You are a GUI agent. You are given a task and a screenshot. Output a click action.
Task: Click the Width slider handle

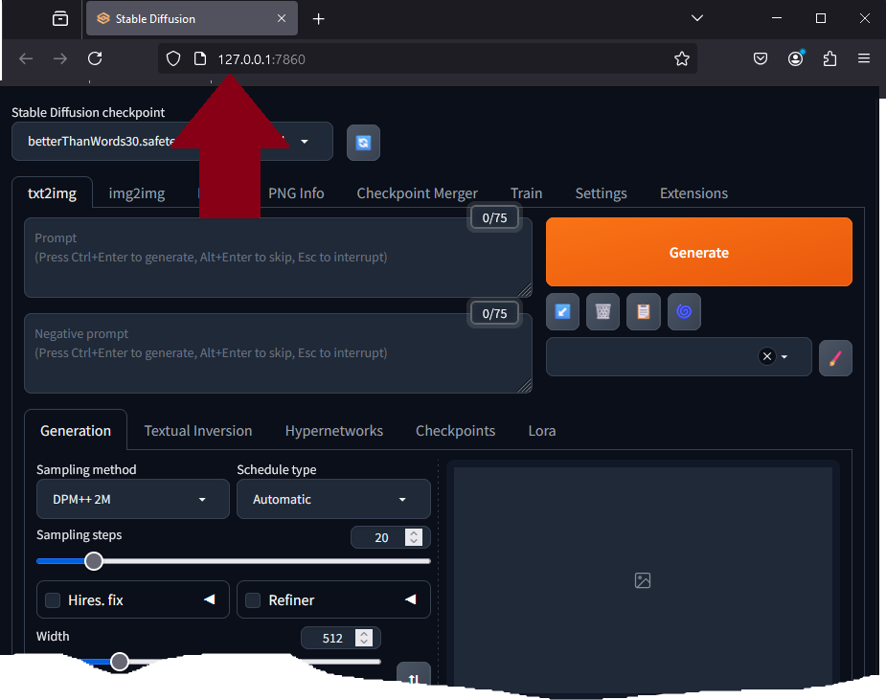point(119,662)
